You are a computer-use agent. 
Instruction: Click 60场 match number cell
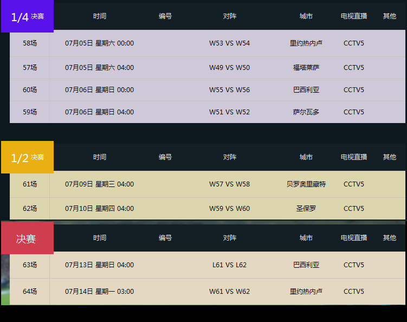(x=30, y=90)
